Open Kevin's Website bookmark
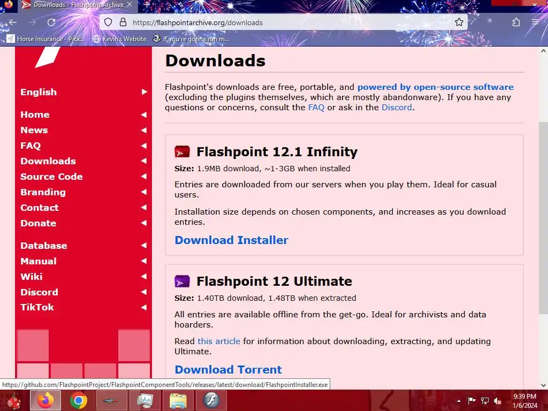 point(119,39)
